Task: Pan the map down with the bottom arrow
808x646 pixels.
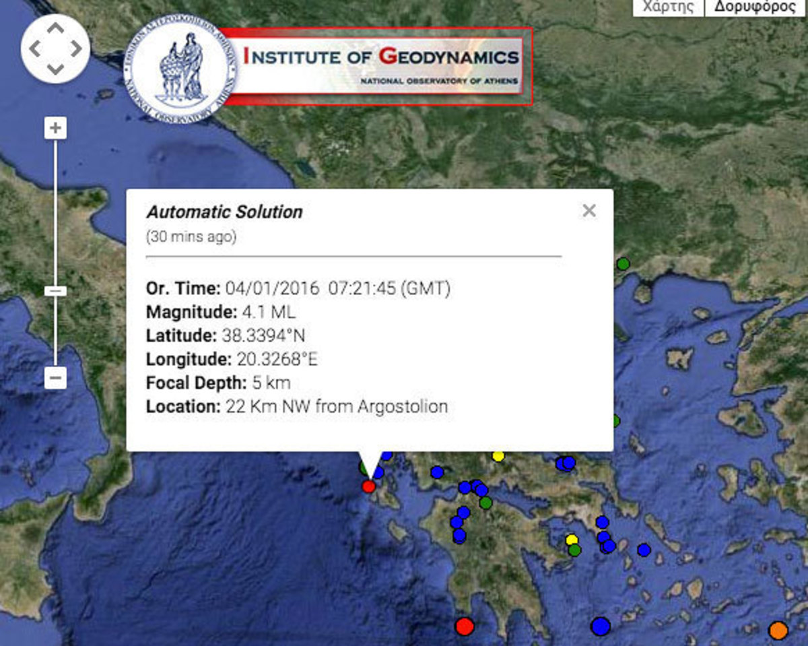Action: point(55,69)
